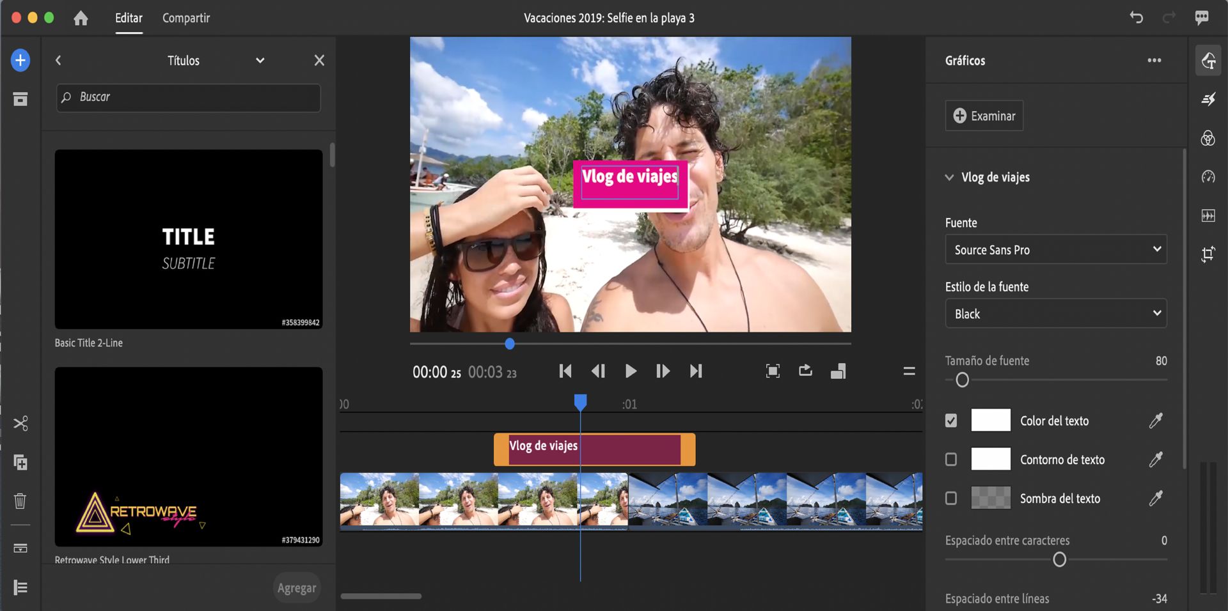
Task: Open the Effects panel
Action: [1209, 99]
